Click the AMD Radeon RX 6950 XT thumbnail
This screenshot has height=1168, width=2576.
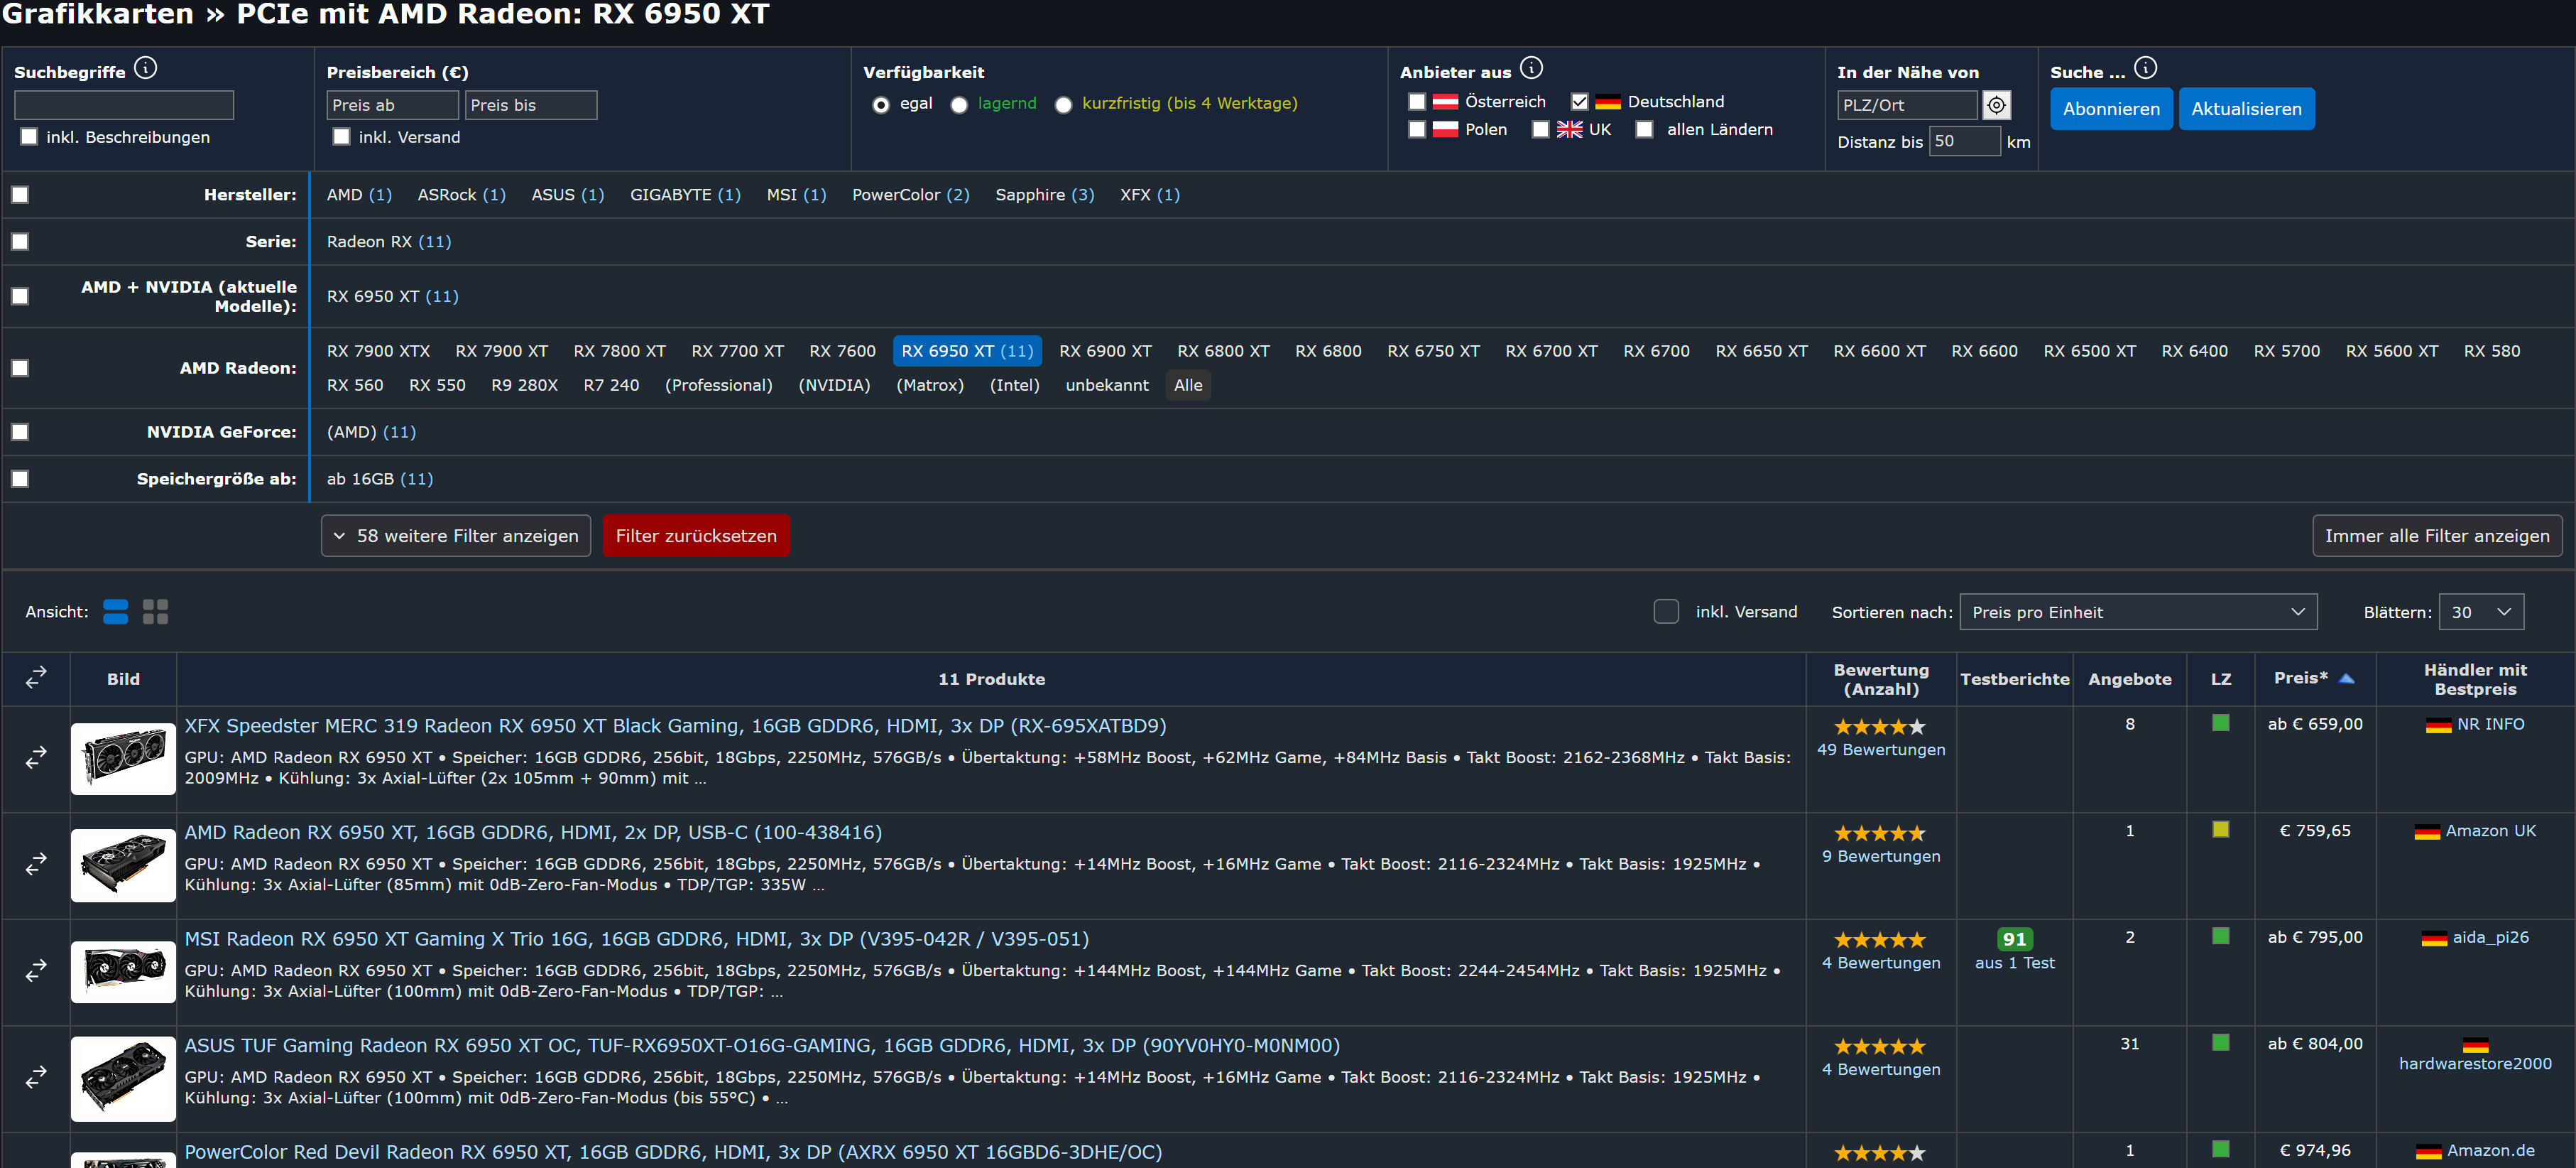tap(123, 865)
